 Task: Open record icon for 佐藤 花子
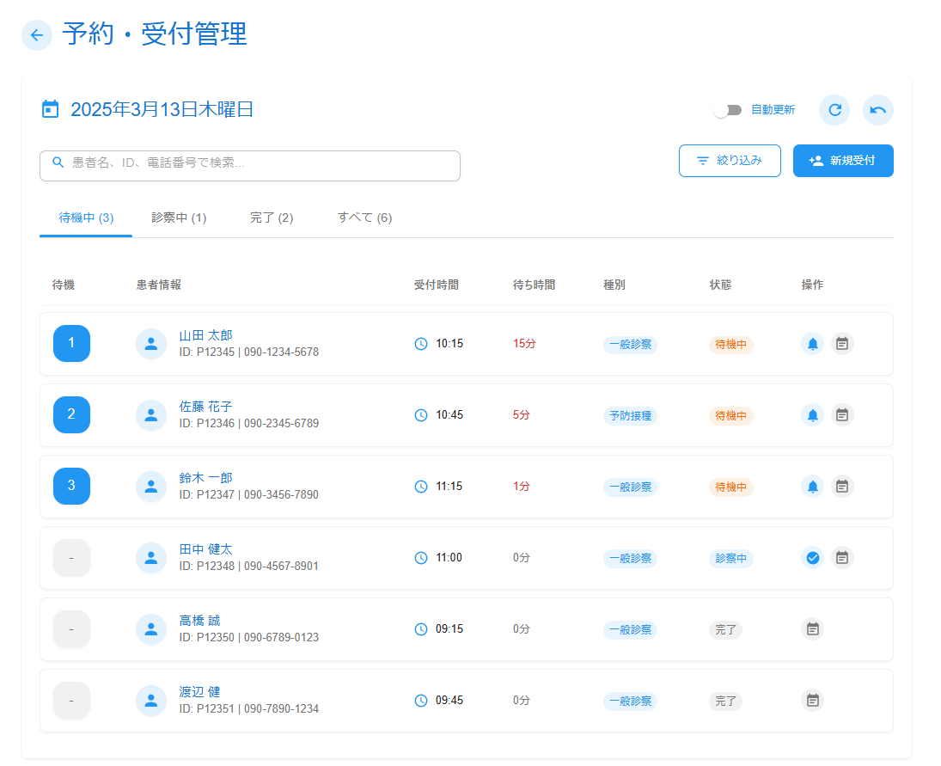pos(842,415)
